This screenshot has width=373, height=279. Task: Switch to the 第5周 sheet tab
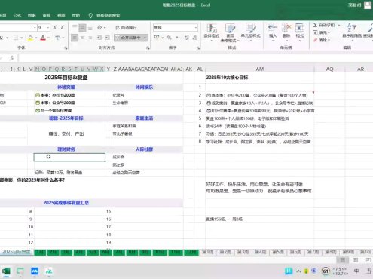(x=278, y=252)
